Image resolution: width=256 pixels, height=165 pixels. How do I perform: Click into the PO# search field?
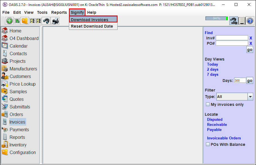232,43
